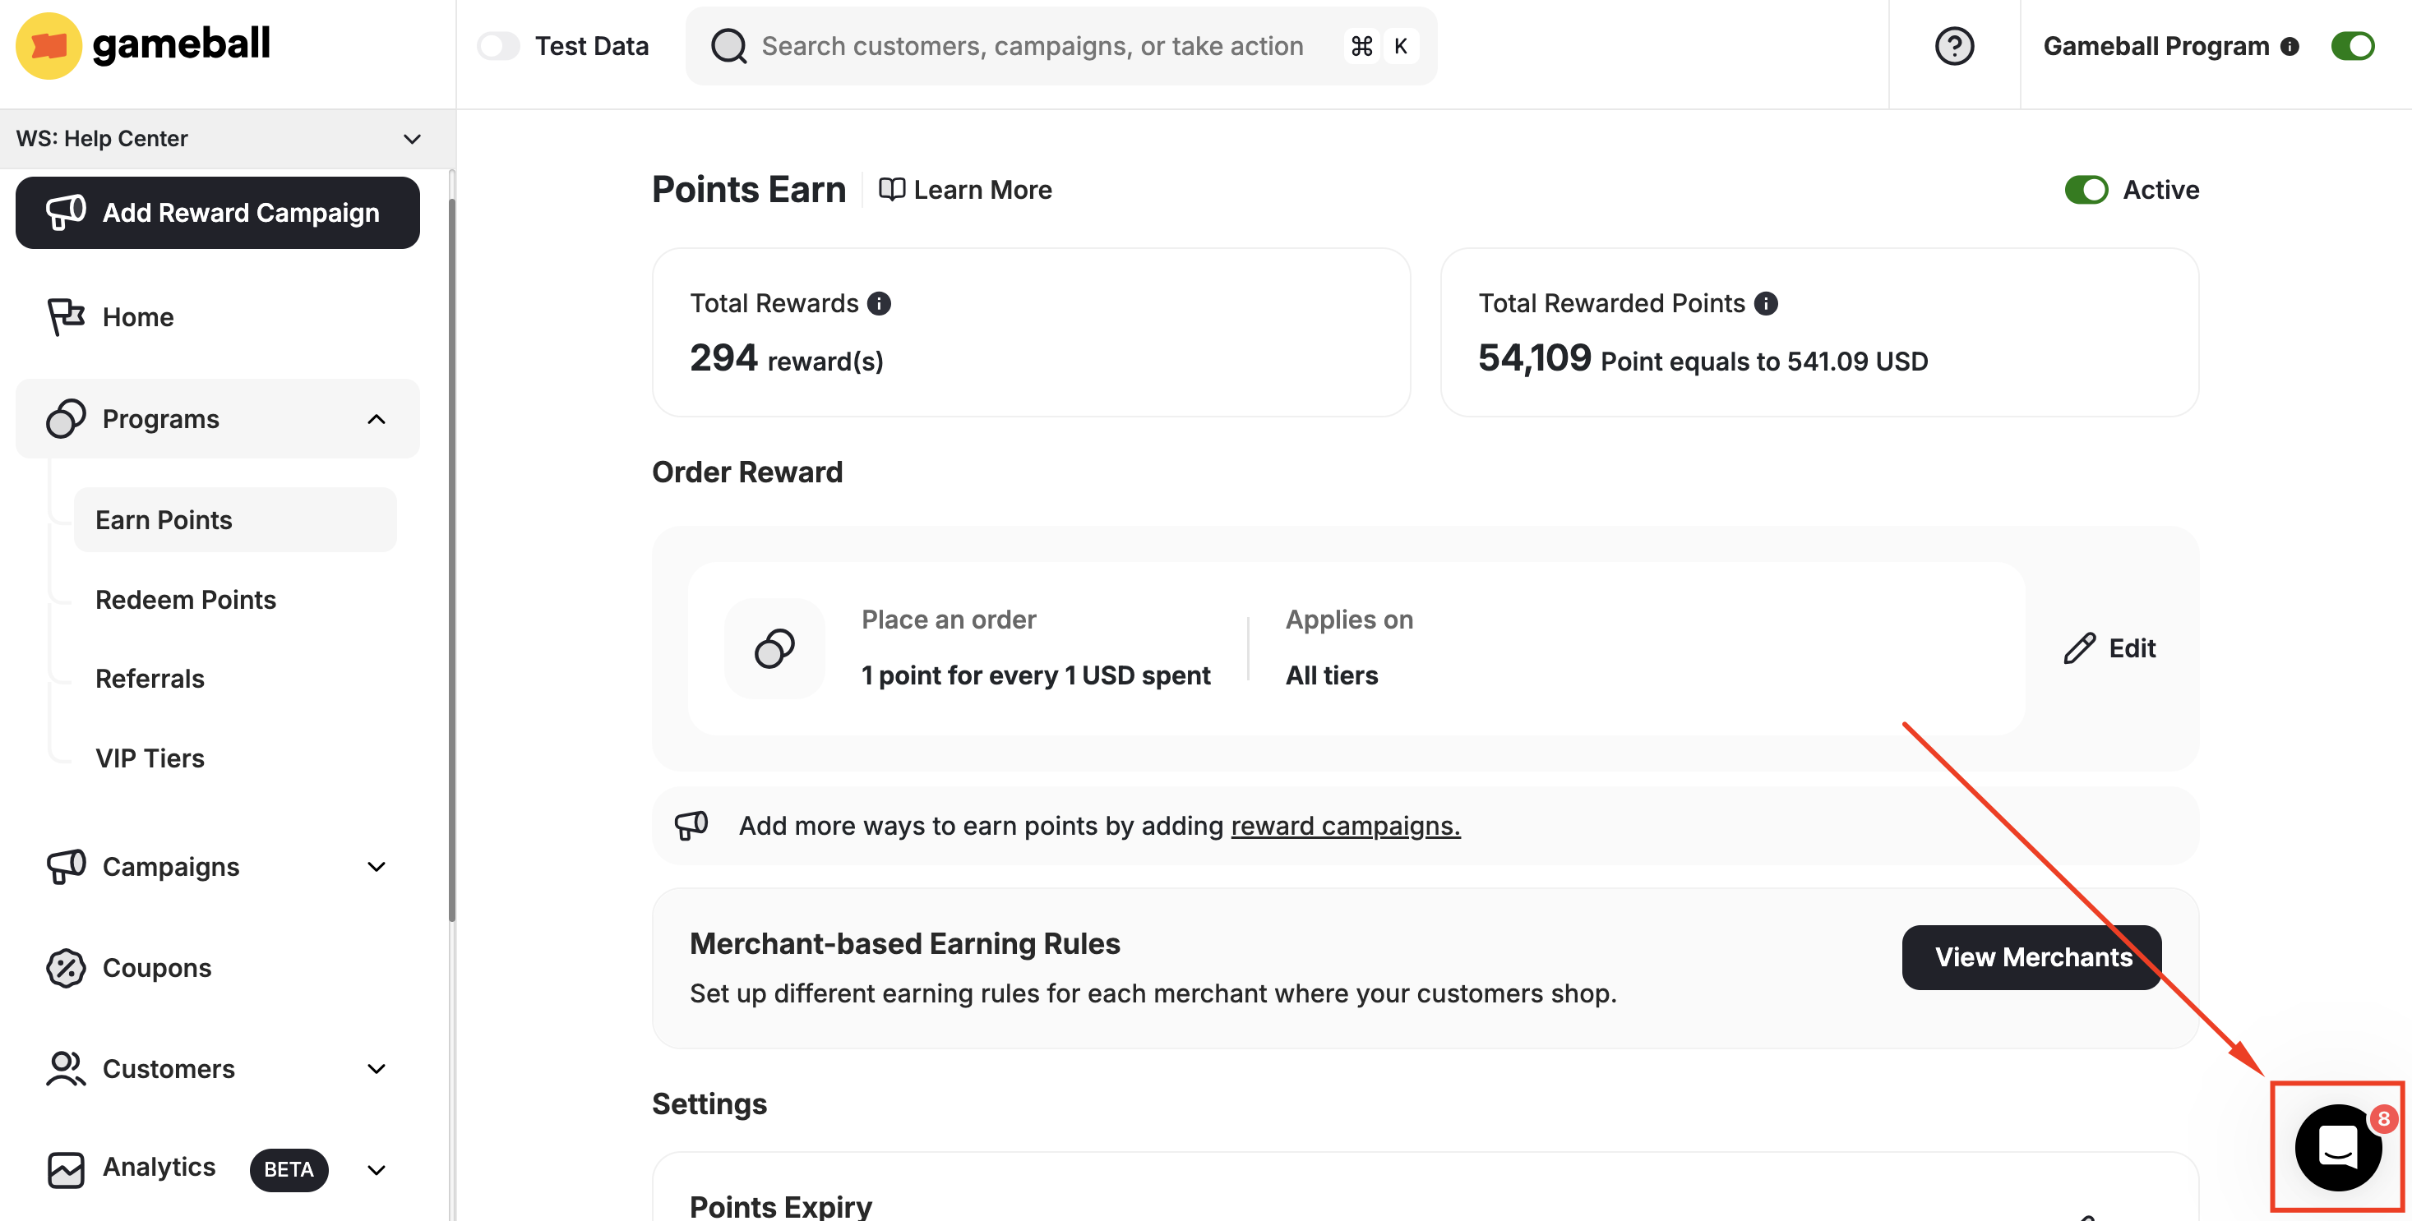Click the search magnifier icon
Image resolution: width=2412 pixels, height=1221 pixels.
coord(728,46)
